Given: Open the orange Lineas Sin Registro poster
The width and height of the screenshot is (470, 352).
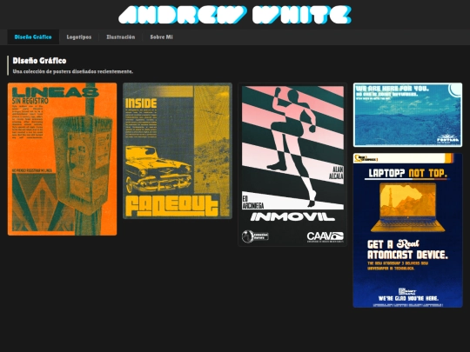Looking at the screenshot, I should (x=62, y=159).
